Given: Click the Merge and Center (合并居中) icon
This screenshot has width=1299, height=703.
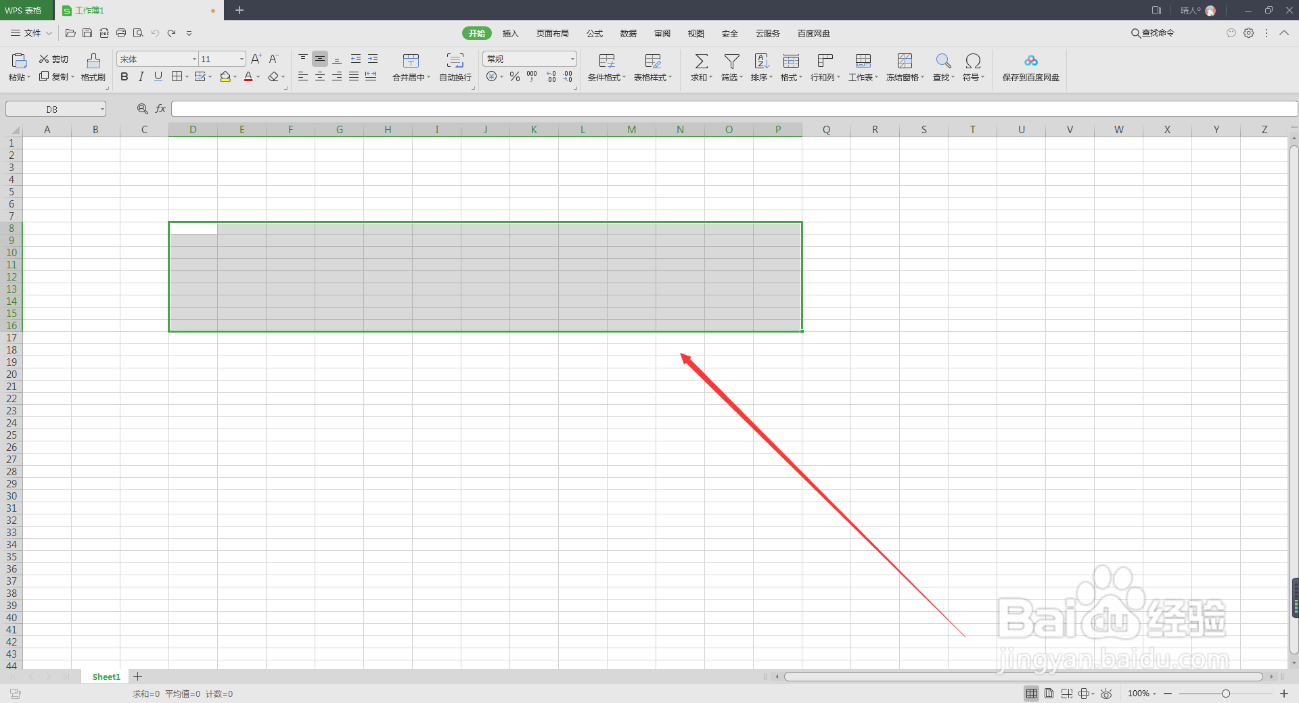Looking at the screenshot, I should pyautogui.click(x=411, y=61).
